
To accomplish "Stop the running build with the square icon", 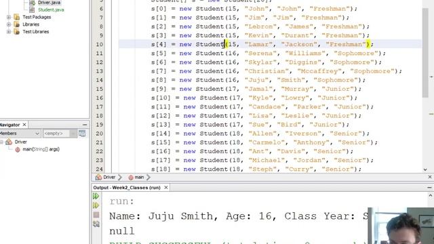I will tap(96, 215).
